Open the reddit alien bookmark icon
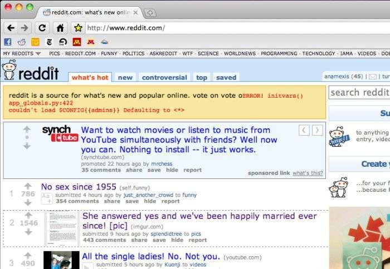 pos(22,42)
